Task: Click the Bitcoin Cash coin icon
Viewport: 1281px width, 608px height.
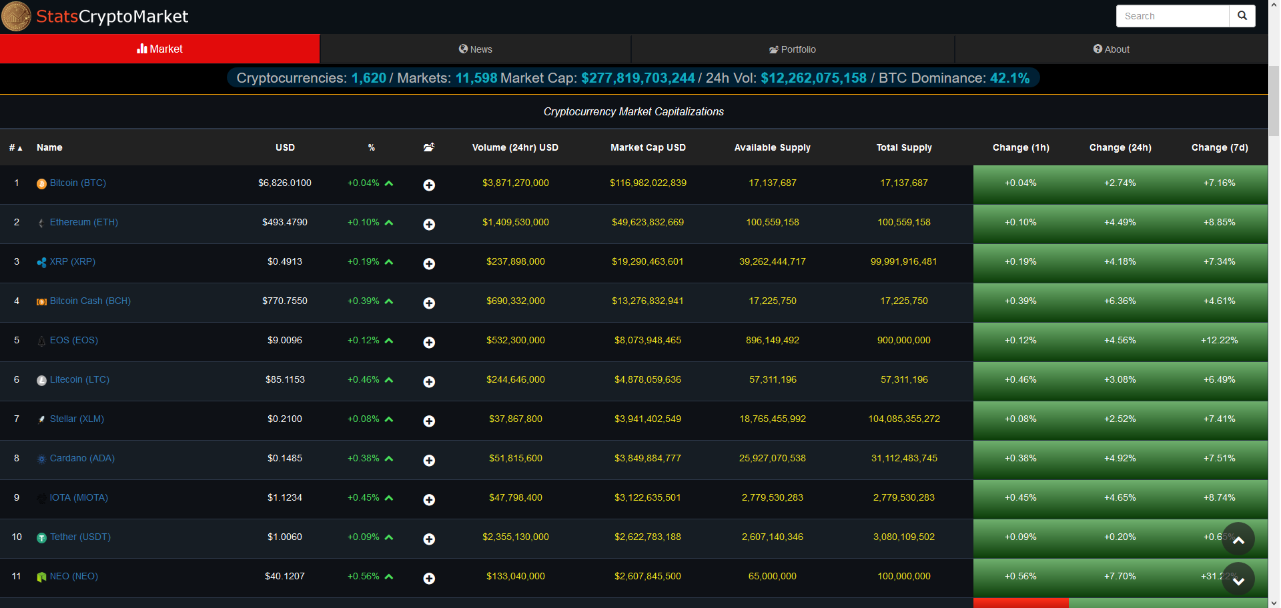Action: tap(41, 302)
